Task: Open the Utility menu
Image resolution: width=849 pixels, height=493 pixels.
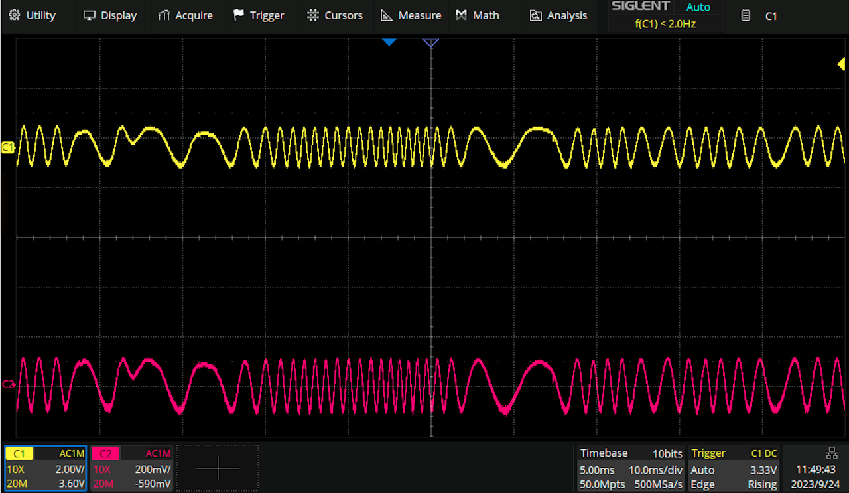Action: click(32, 15)
